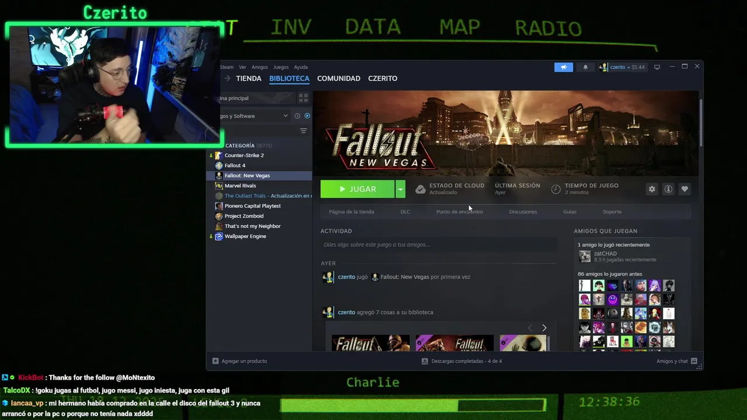
Task: Select the BIBLIOTECA tab
Action: pyautogui.click(x=289, y=78)
